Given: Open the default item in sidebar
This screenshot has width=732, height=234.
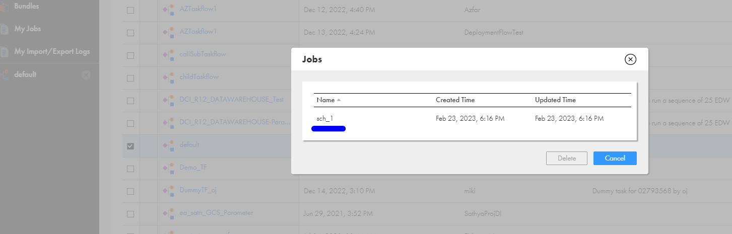Looking at the screenshot, I should (x=25, y=74).
